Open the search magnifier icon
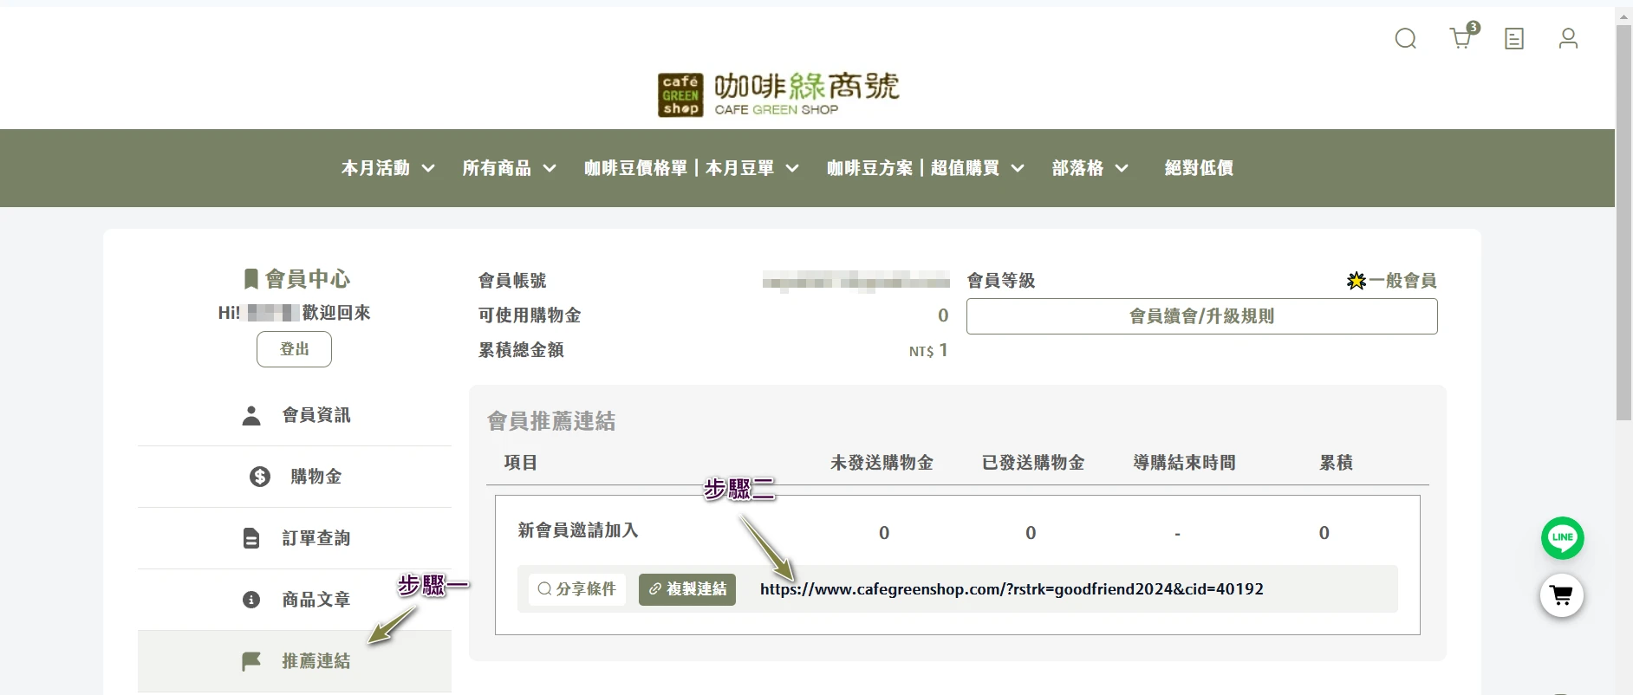The image size is (1633, 695). (x=1405, y=39)
